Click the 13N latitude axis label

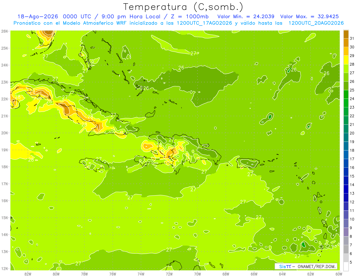pos(4,251)
